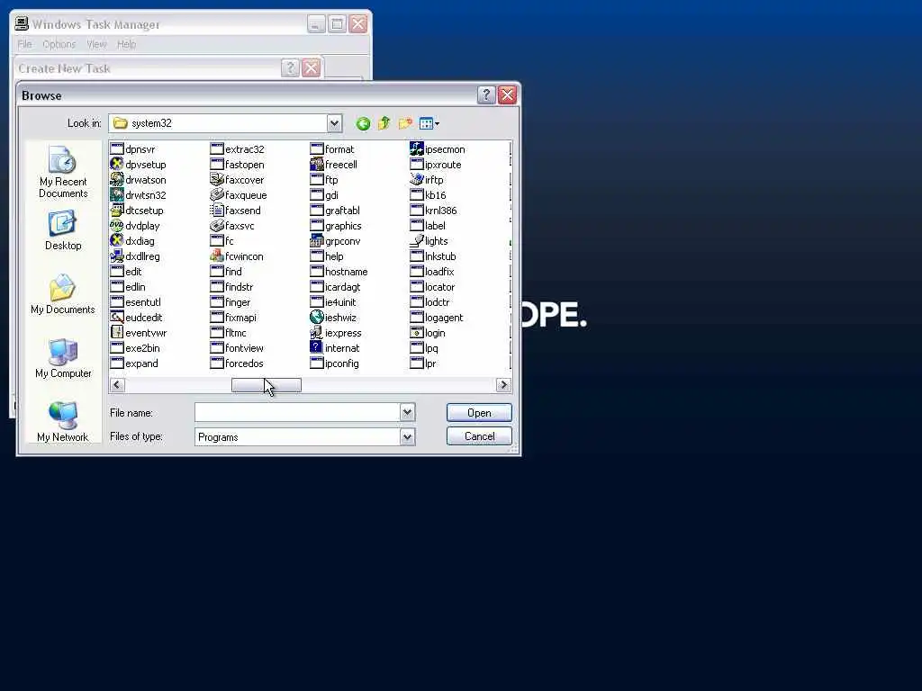The width and height of the screenshot is (922, 691).
Task: Select the grpconv file icon
Action: [x=317, y=241]
